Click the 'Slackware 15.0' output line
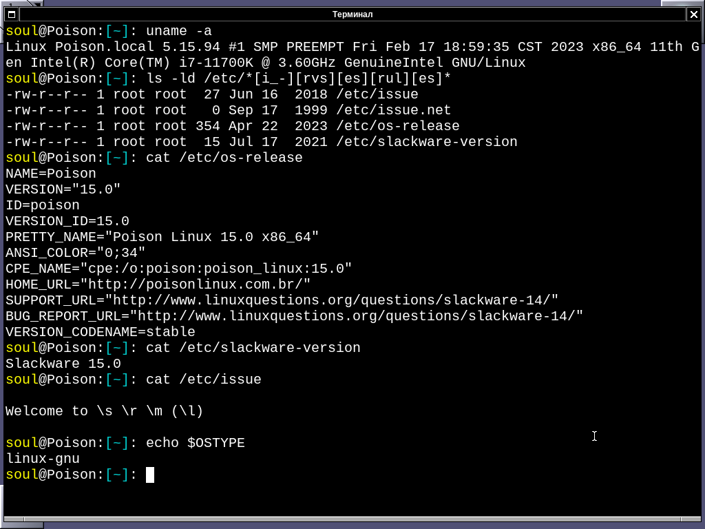The height and width of the screenshot is (529, 705). coord(63,364)
